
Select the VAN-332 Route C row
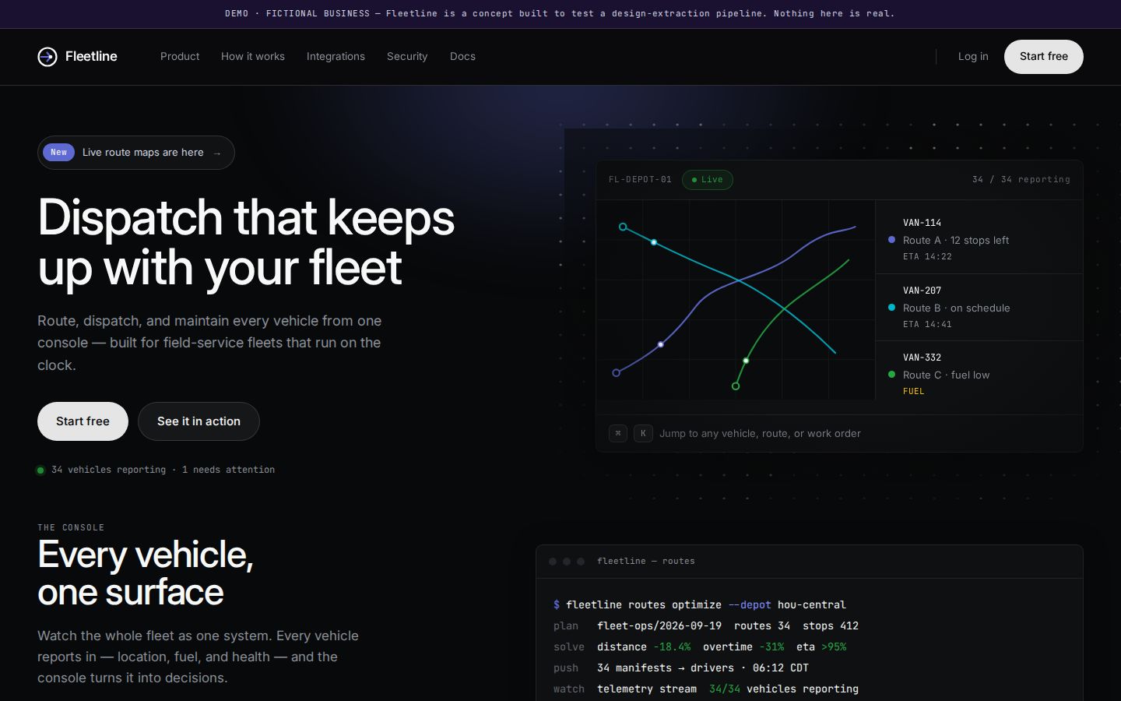[x=979, y=375]
